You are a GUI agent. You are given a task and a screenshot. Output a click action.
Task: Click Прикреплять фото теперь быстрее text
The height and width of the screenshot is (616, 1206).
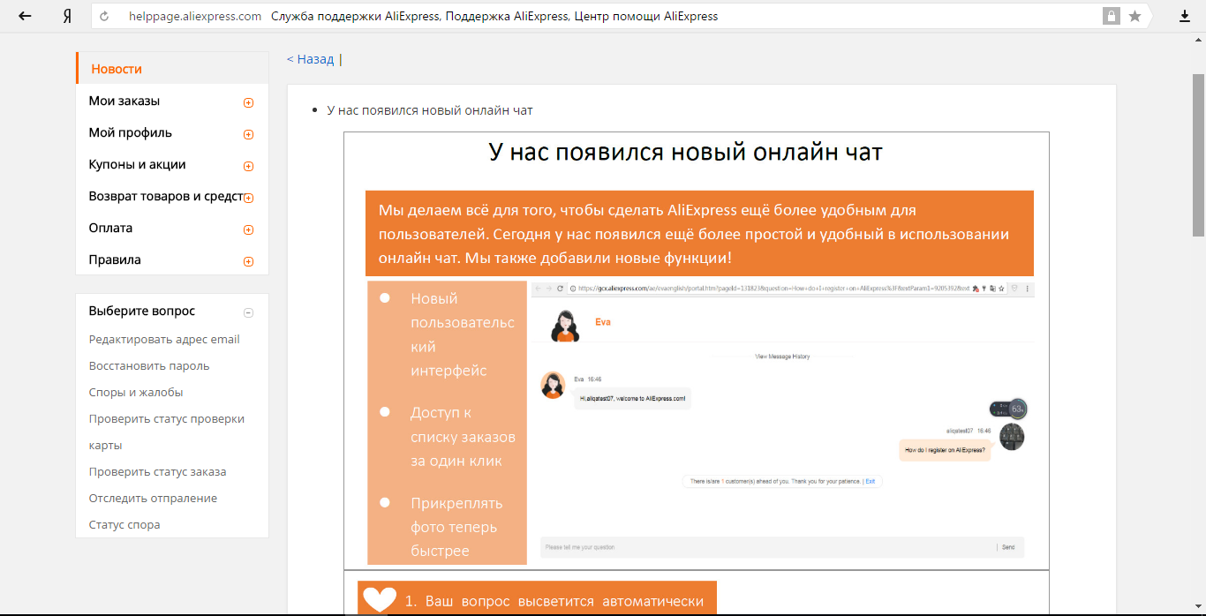click(456, 527)
